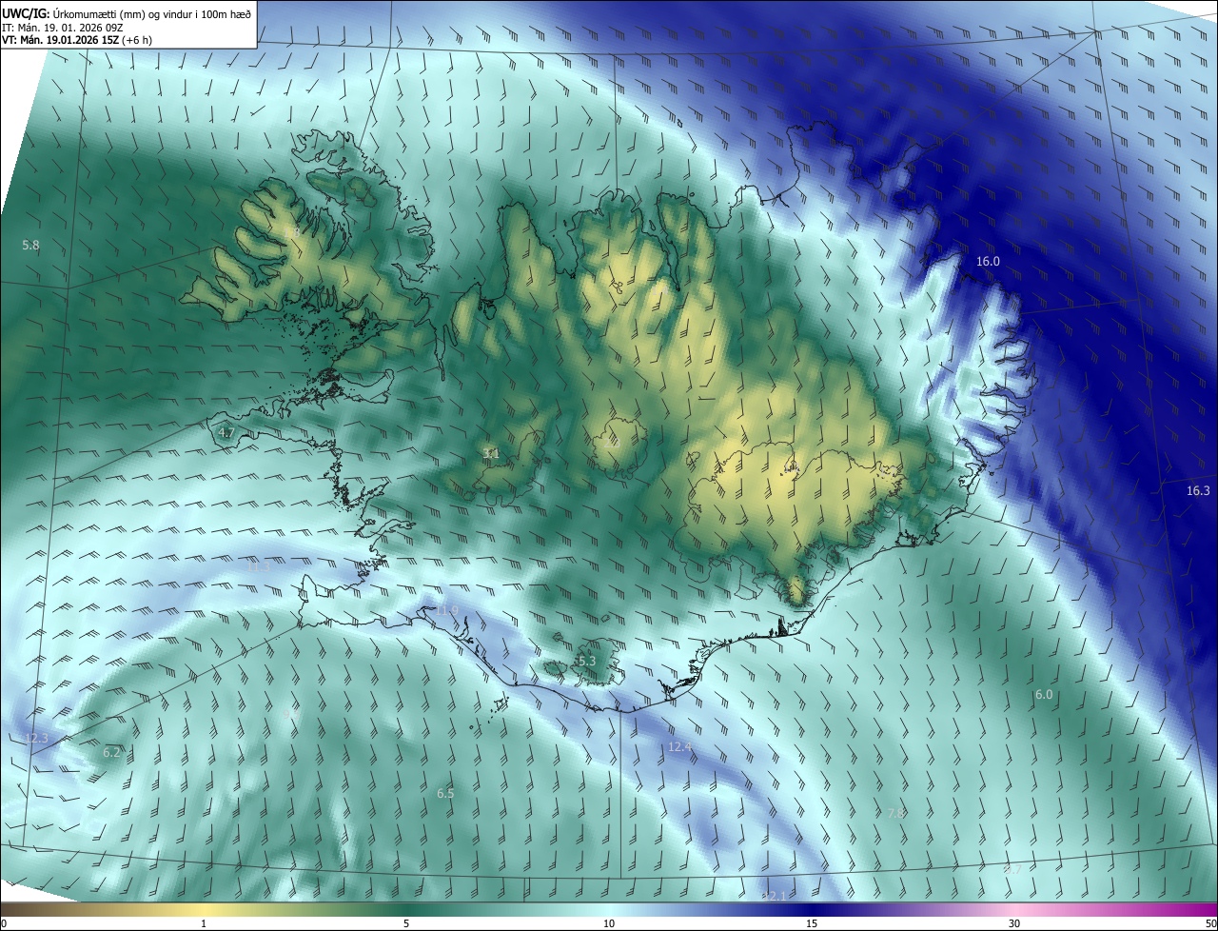Select the initial time line 'IT: Mán. 19. 01. 2026 09Z'
This screenshot has height=931, width=1218.
[62, 28]
